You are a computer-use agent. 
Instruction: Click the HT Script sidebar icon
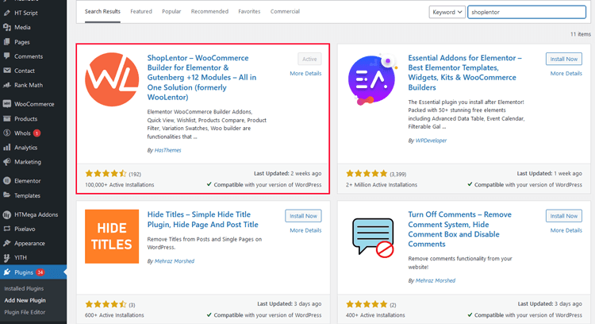(7, 13)
